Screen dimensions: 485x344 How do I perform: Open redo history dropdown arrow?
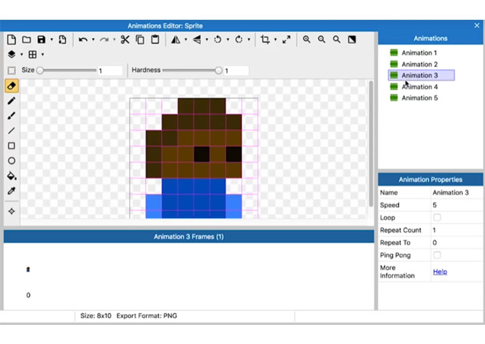tap(114, 39)
